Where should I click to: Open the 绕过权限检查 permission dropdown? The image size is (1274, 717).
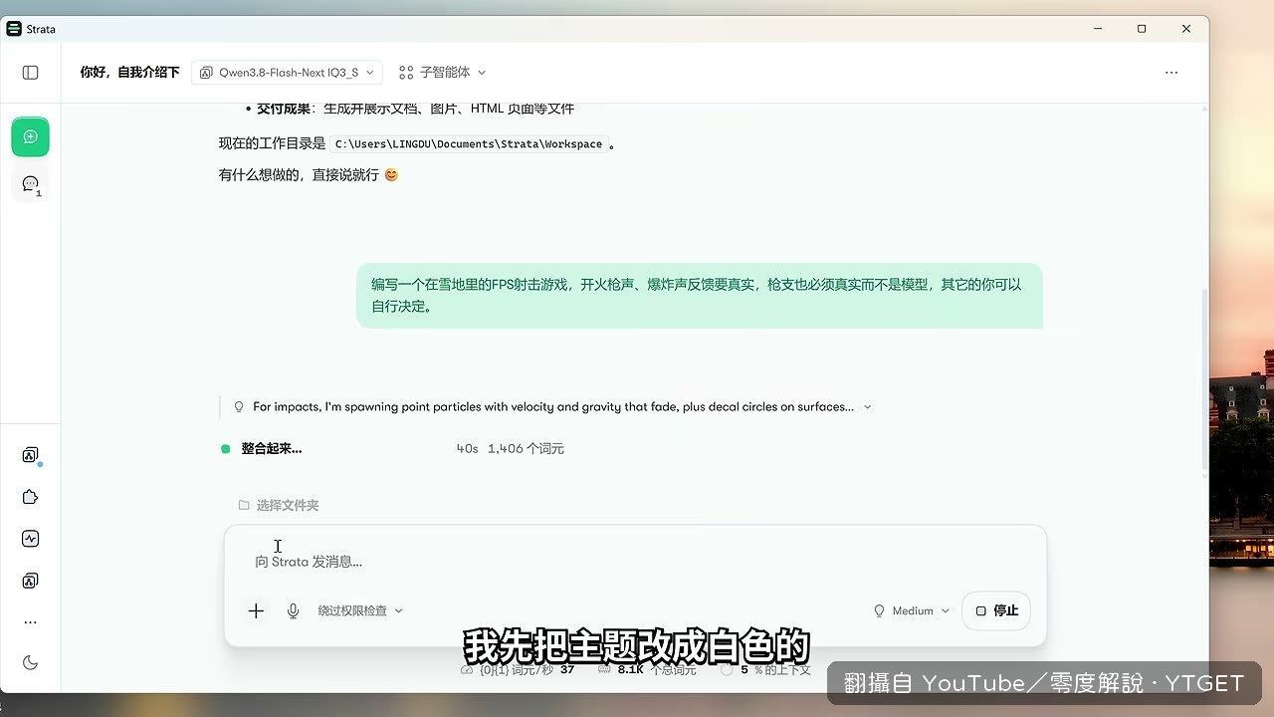[x=360, y=610]
